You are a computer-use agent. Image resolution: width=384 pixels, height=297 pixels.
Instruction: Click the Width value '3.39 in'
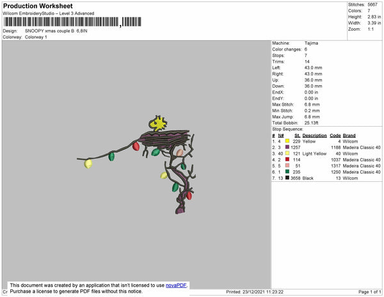coord(374,23)
